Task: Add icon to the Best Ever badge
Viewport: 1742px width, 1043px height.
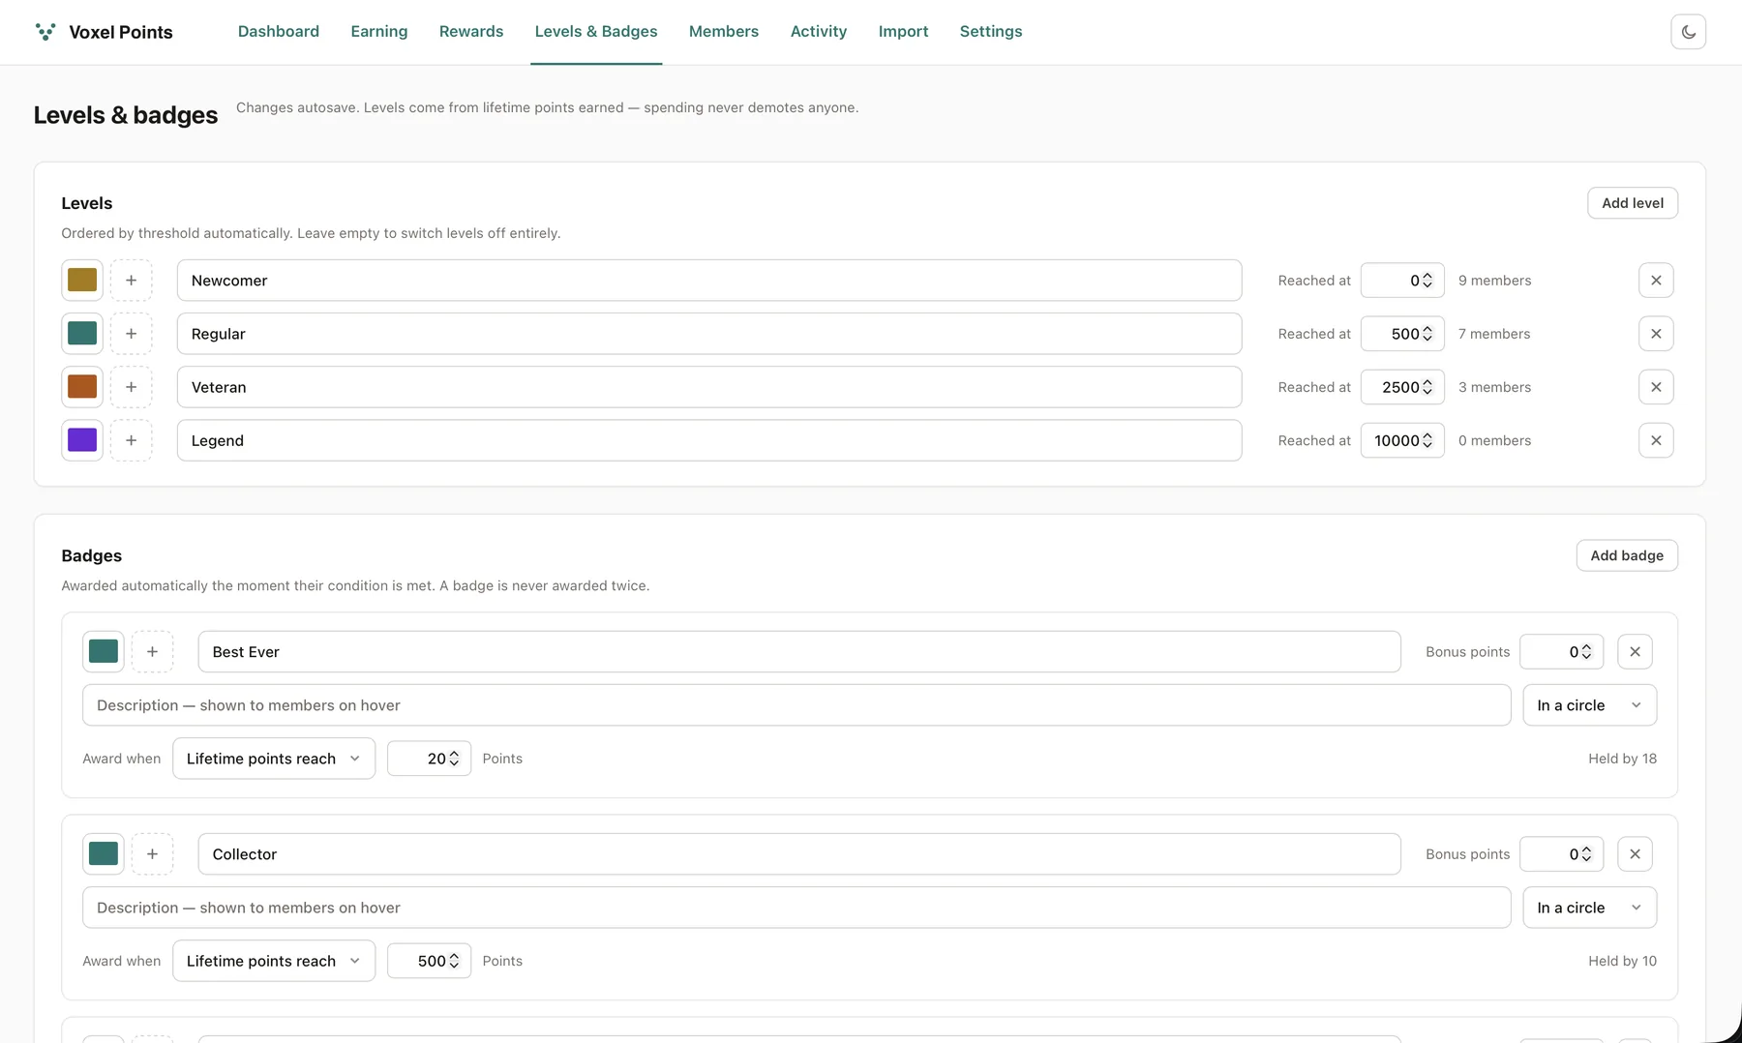Action: 152,652
